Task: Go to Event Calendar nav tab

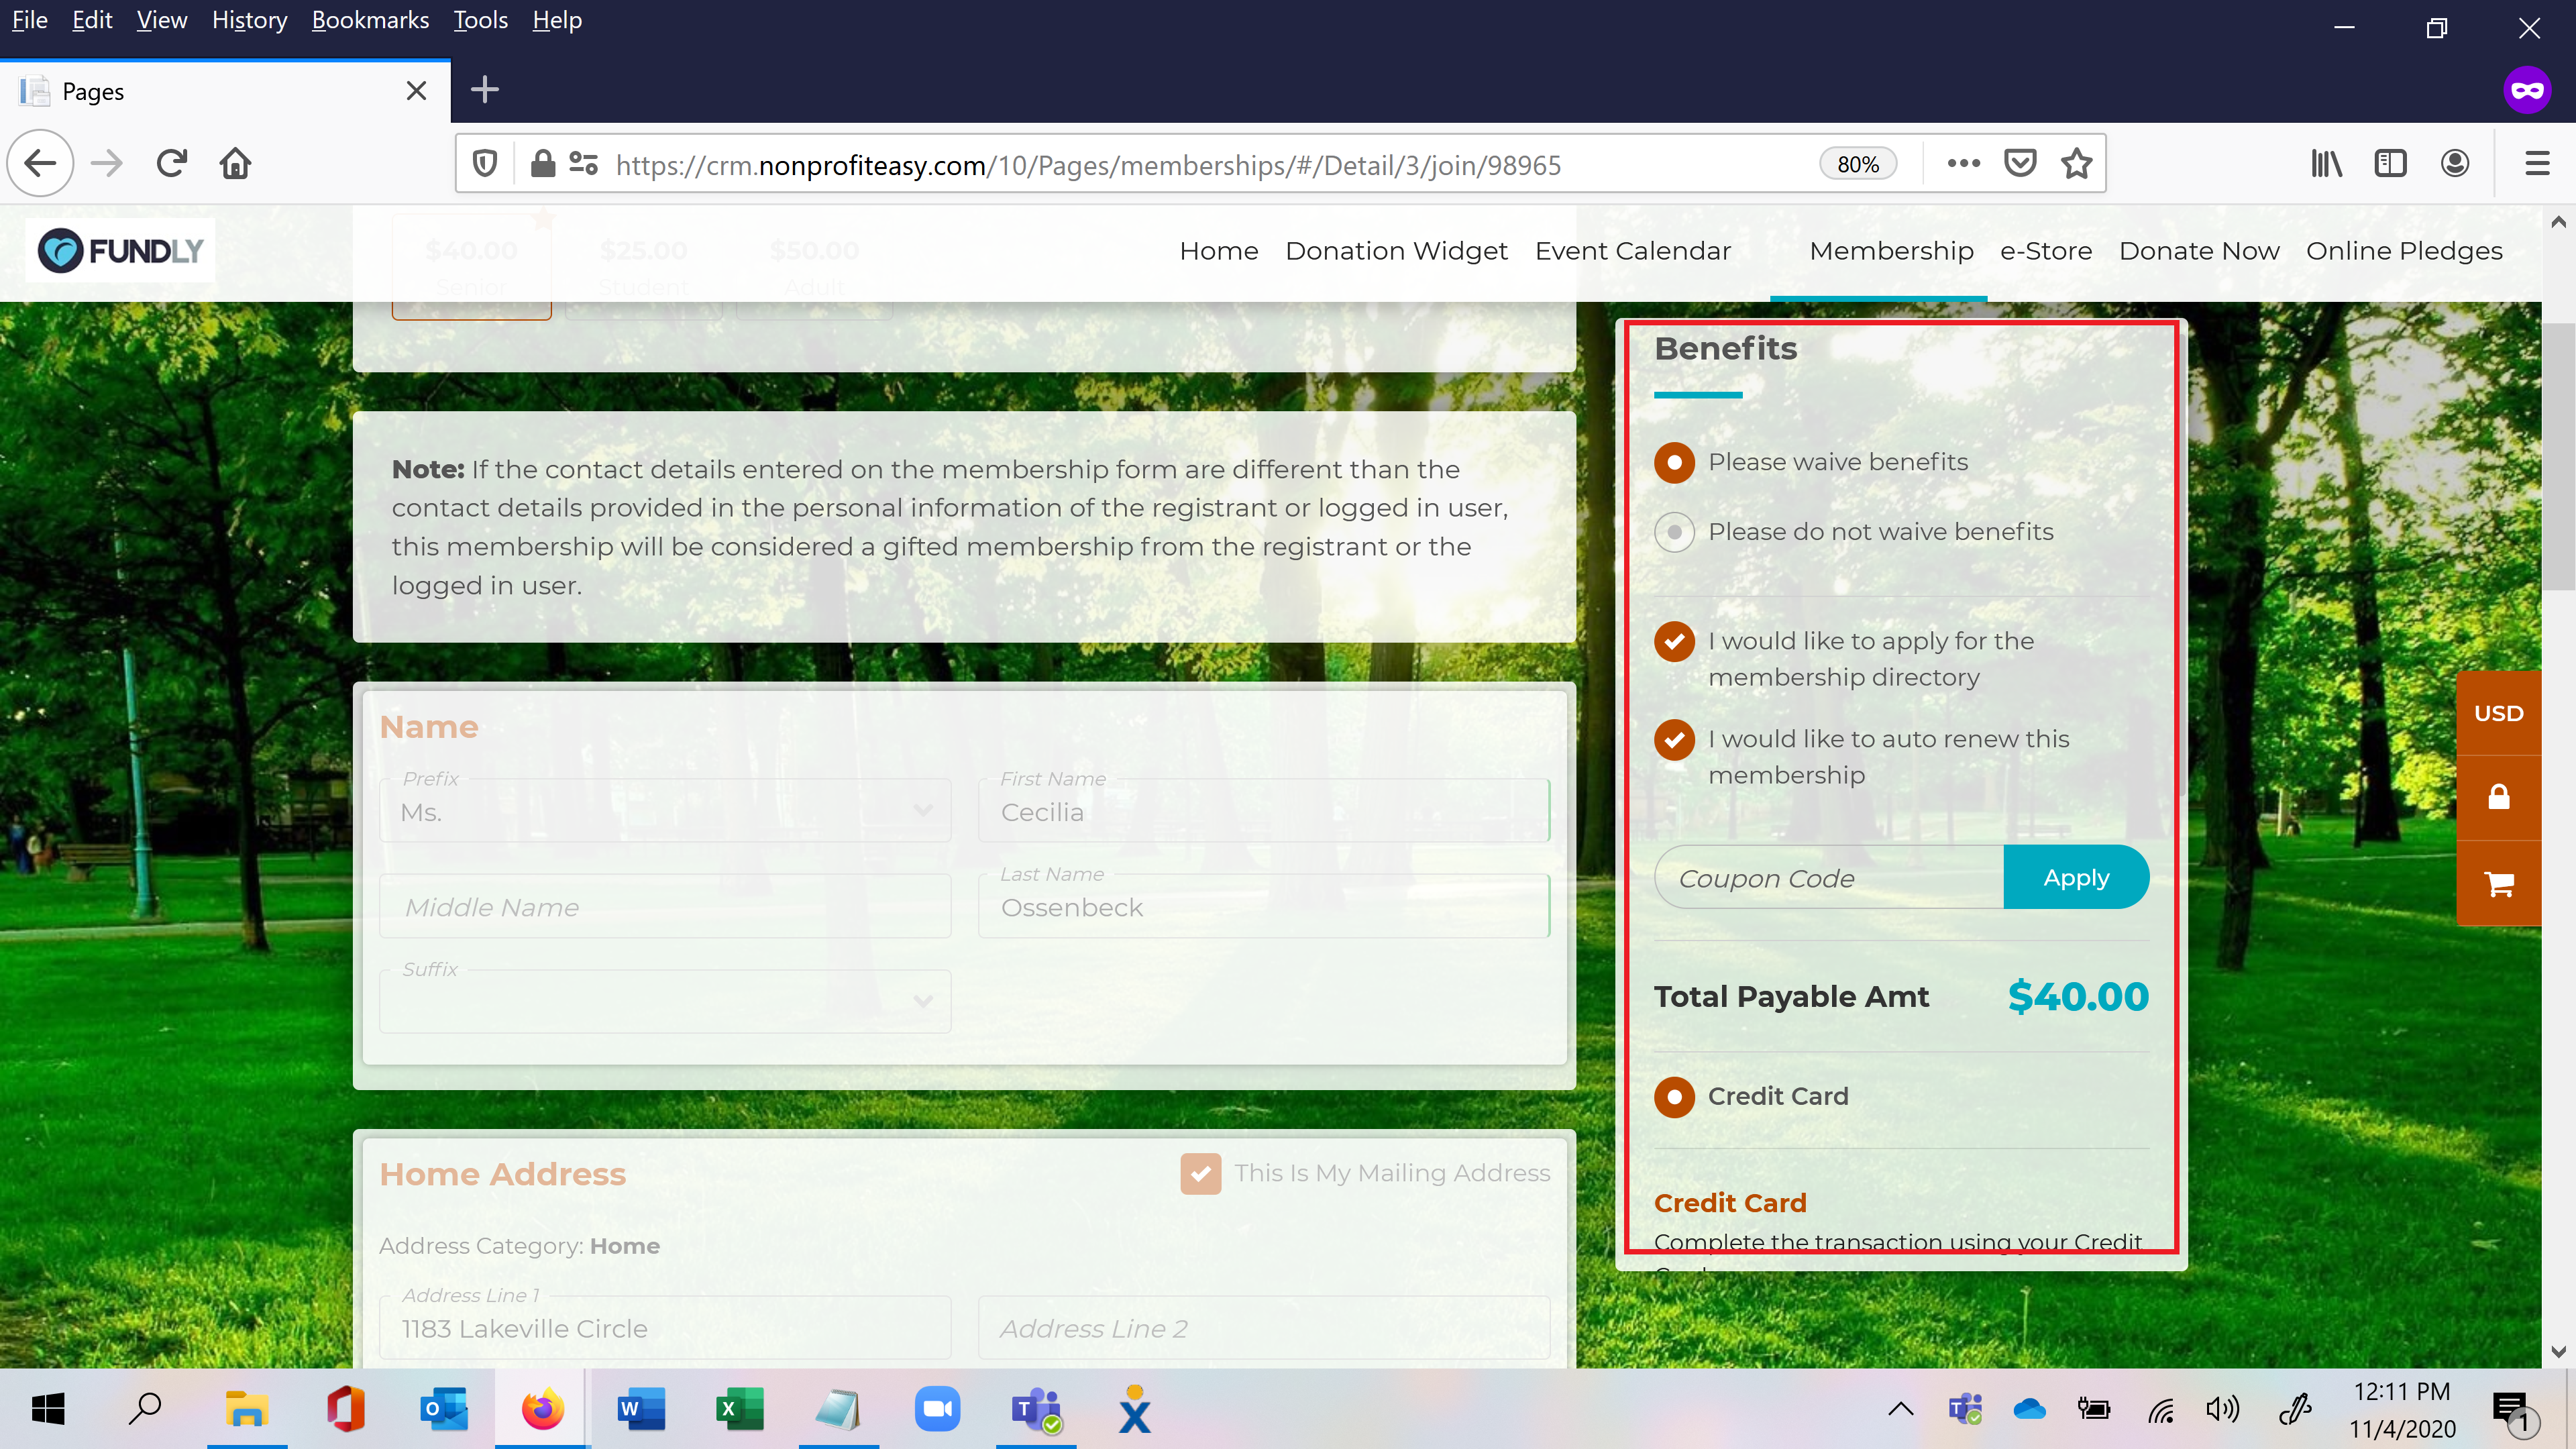Action: [1632, 251]
